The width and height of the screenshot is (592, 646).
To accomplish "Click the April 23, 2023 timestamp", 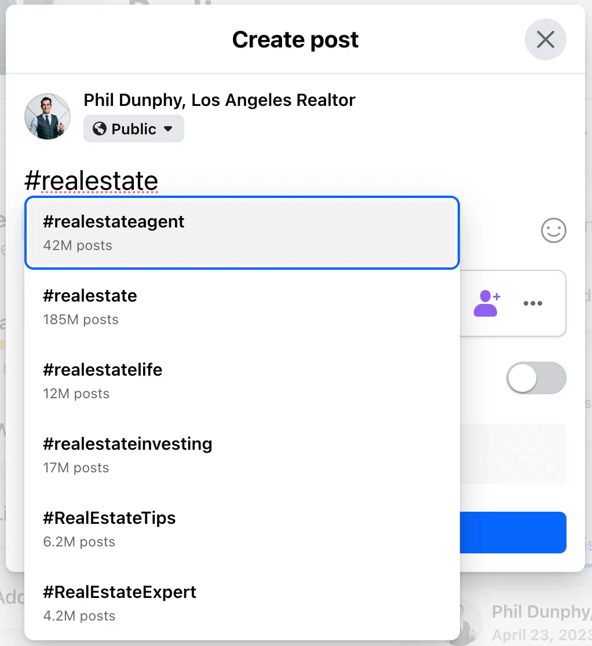I will coord(540,634).
